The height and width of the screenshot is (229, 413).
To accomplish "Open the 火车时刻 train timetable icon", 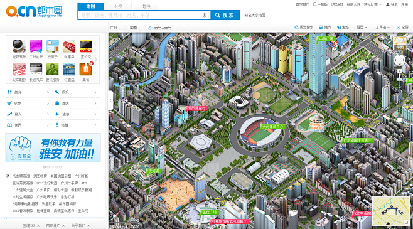I will (19, 69).
